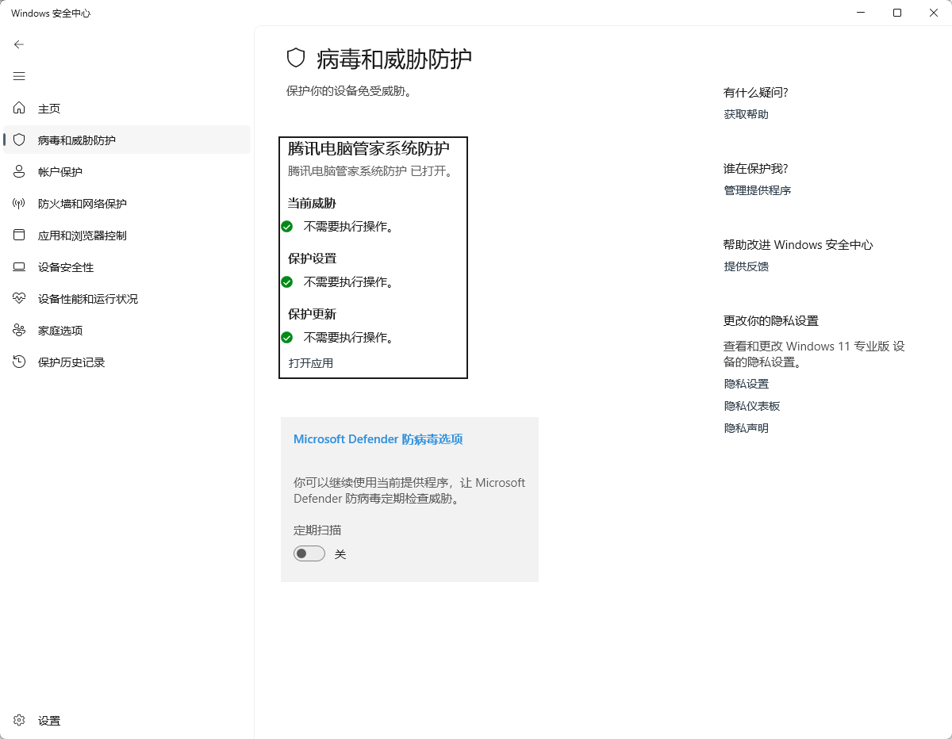The width and height of the screenshot is (952, 739).
Task: Open 设备性能和运行状况 page
Action: point(127,299)
